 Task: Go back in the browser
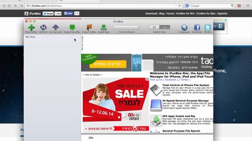point(22,6)
